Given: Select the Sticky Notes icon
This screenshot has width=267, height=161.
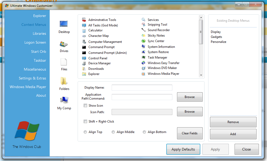Looking at the screenshot, I should click(143, 36).
